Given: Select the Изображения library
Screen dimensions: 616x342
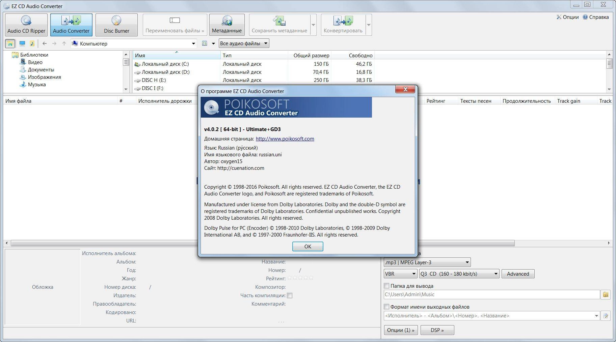Looking at the screenshot, I should 44,77.
